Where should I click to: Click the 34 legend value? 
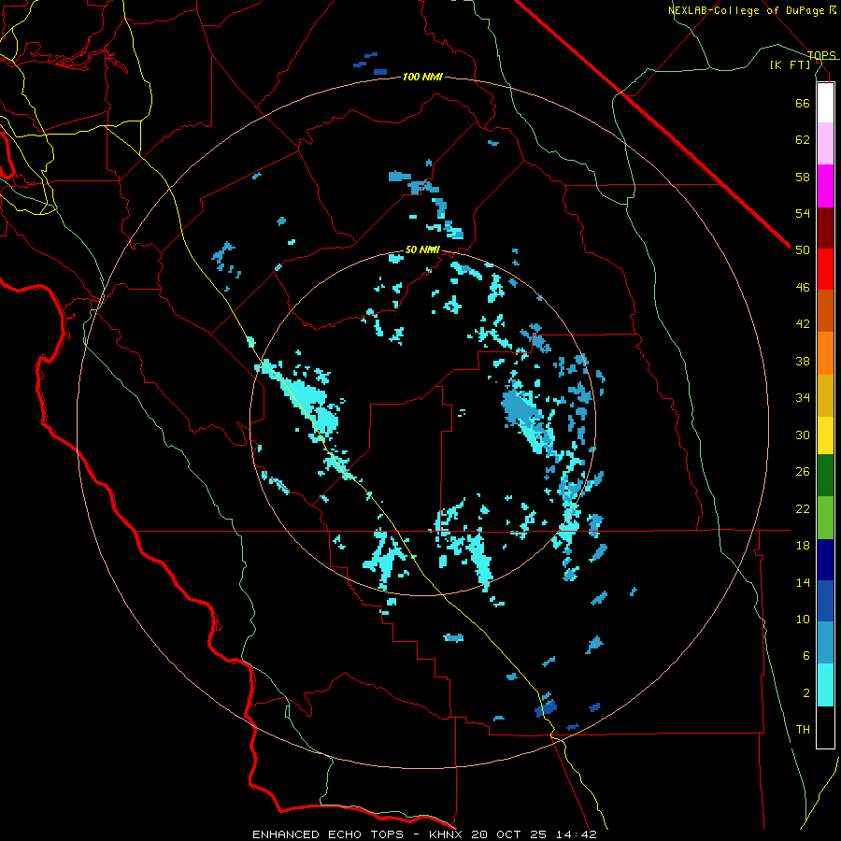(x=803, y=398)
